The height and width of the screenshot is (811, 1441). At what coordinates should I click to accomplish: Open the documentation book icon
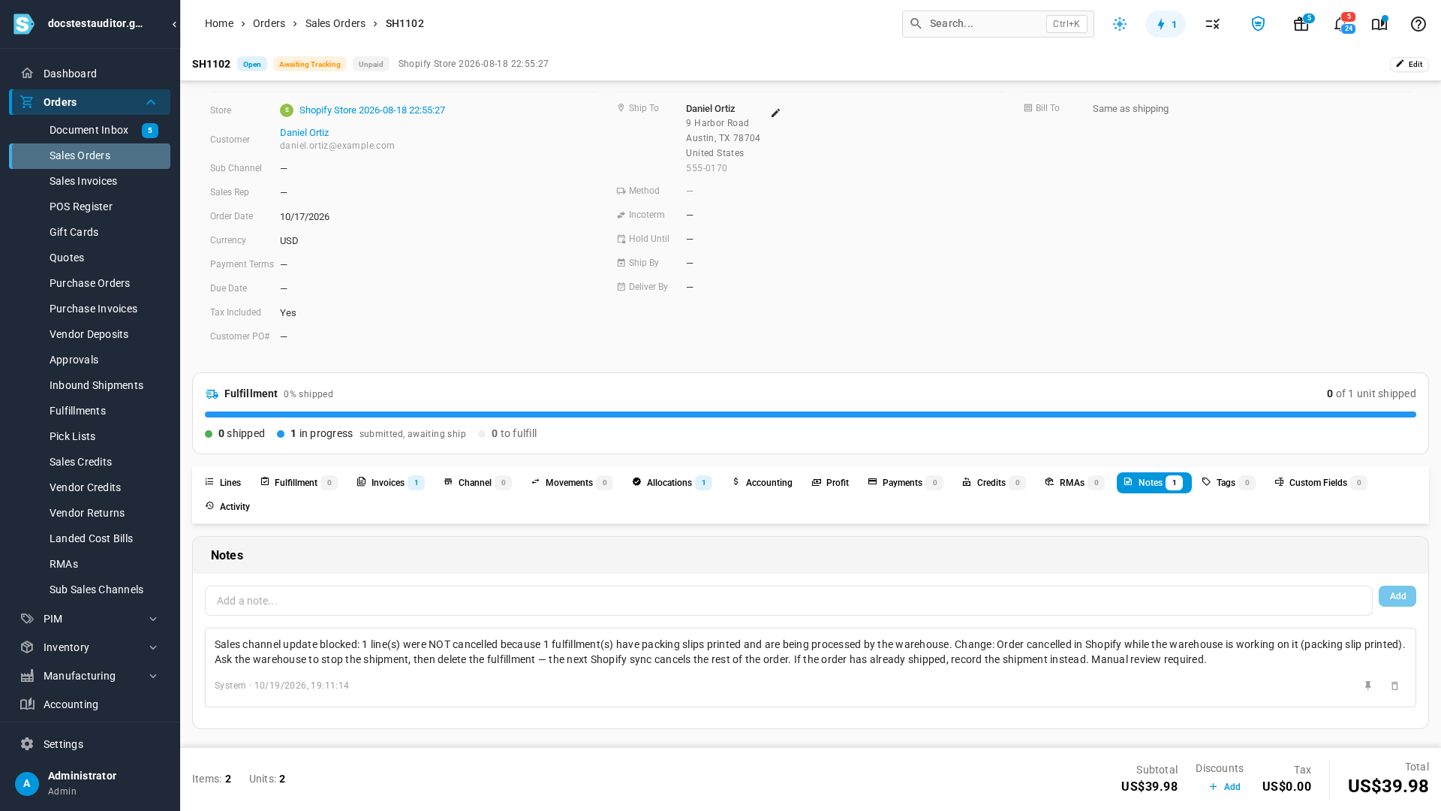click(1379, 24)
